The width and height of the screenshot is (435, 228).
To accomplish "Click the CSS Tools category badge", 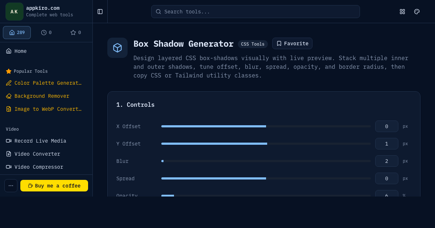I will click(253, 44).
